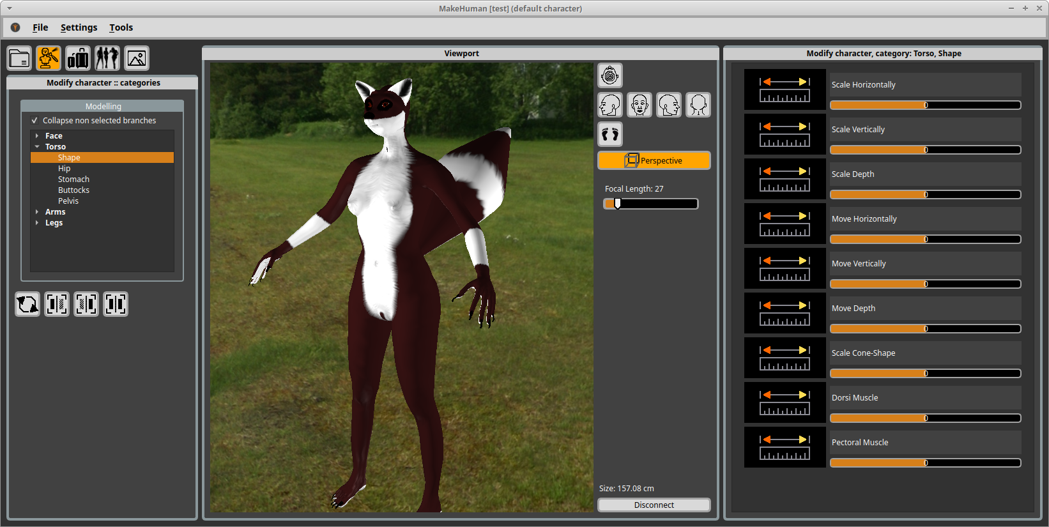Switch to front face view

(639, 105)
